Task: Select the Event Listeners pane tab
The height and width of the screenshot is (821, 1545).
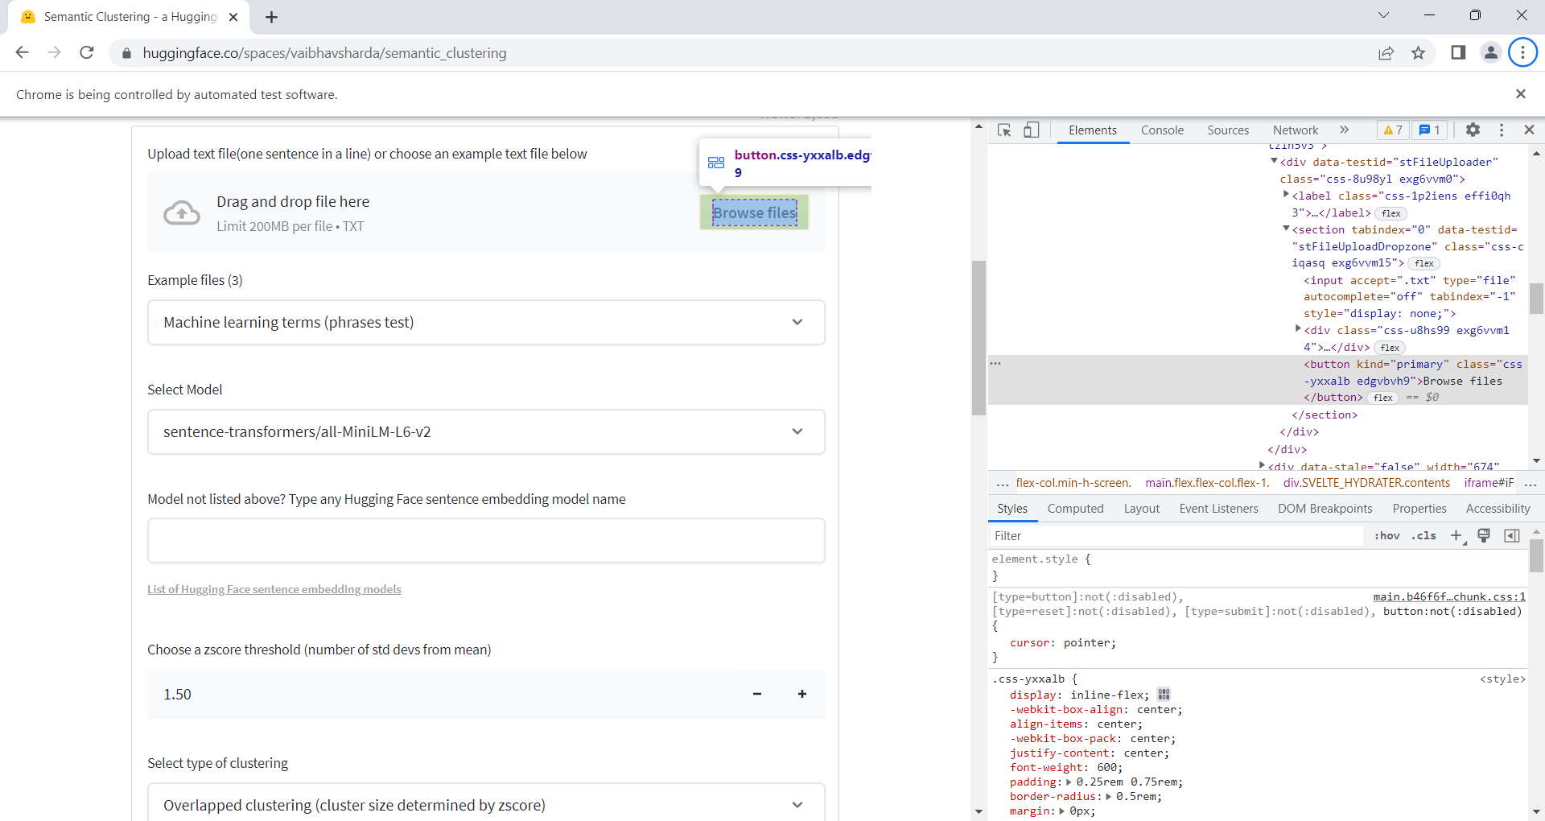Action: [1219, 509]
